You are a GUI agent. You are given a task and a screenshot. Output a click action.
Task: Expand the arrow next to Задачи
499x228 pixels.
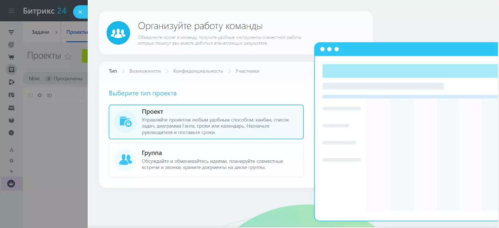pos(56,32)
